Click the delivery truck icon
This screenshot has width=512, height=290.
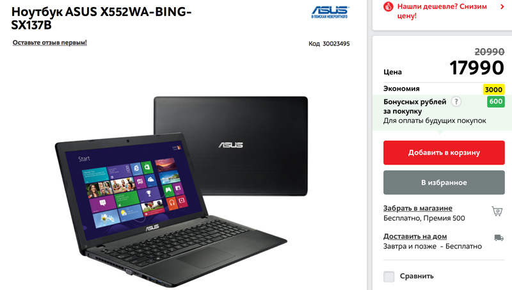pos(499,238)
